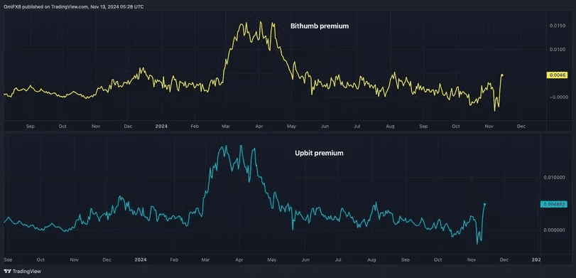Click the 0.010000 level on Upbit price axis
The width and height of the screenshot is (576, 278).
point(553,178)
